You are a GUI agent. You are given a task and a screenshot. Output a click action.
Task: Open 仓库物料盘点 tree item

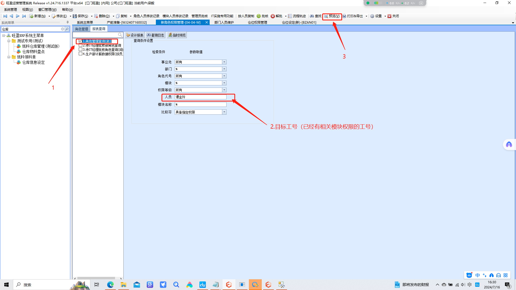pyautogui.click(x=33, y=52)
